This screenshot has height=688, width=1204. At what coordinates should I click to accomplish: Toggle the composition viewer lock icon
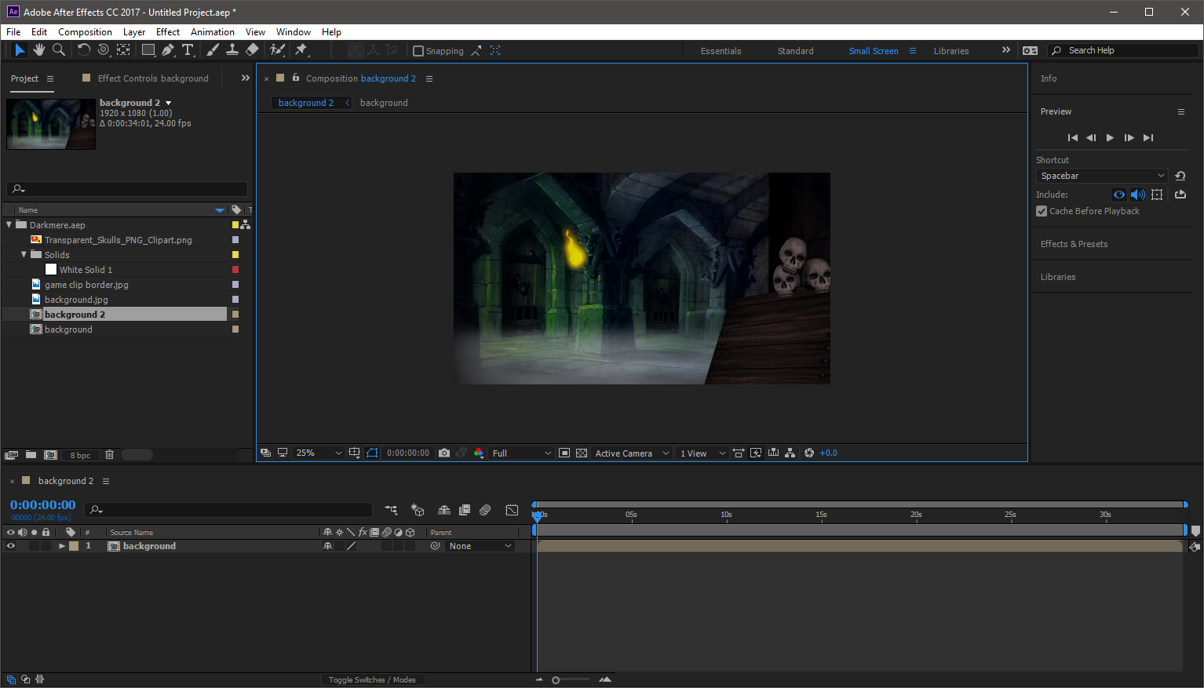(296, 78)
